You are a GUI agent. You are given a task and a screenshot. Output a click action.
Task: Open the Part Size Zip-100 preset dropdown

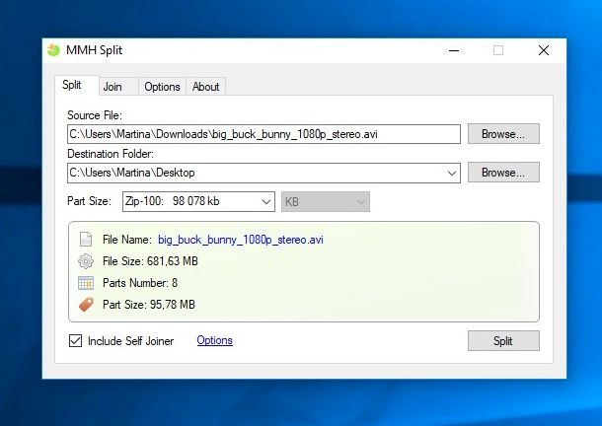(x=198, y=201)
